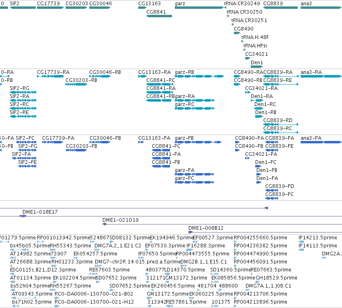Select the garz-PB protein feature
This screenshot has height=308, width=342.
click(198, 142)
